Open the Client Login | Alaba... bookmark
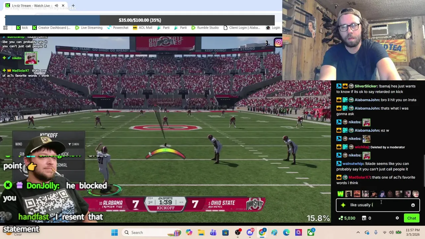This screenshot has width=425, height=239. pos(242,28)
